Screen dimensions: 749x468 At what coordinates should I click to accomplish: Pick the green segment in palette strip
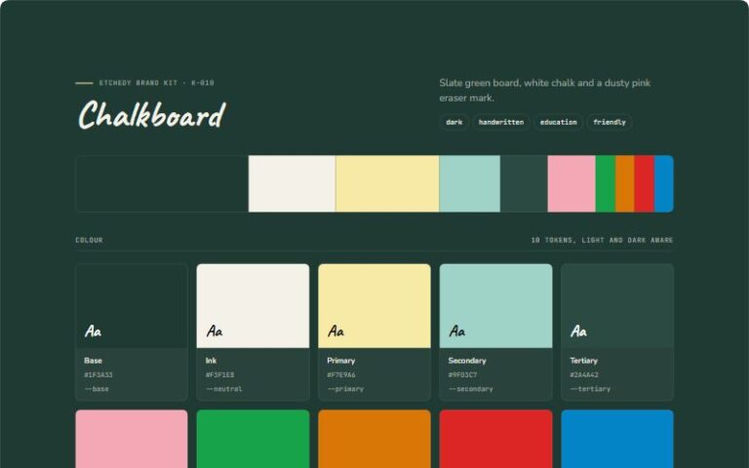click(606, 184)
